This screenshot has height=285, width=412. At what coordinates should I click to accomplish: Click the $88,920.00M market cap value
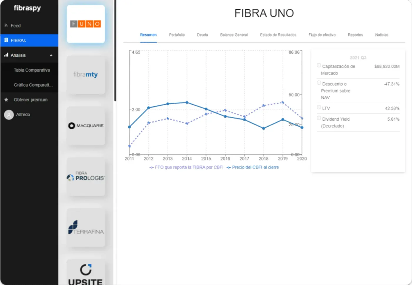[387, 67]
